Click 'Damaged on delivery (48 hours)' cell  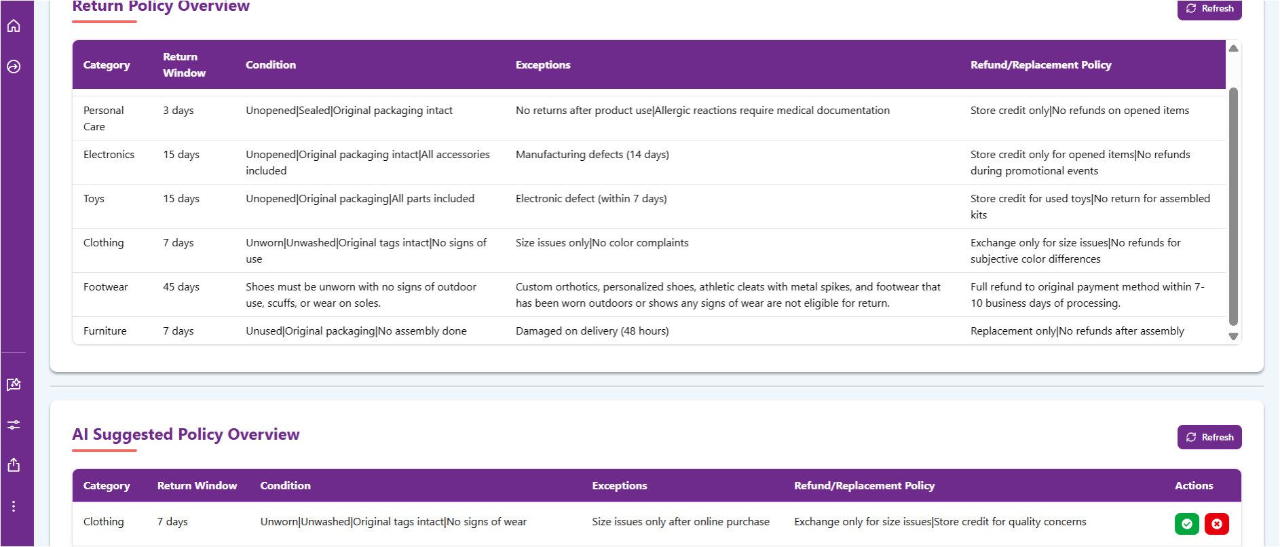point(592,331)
